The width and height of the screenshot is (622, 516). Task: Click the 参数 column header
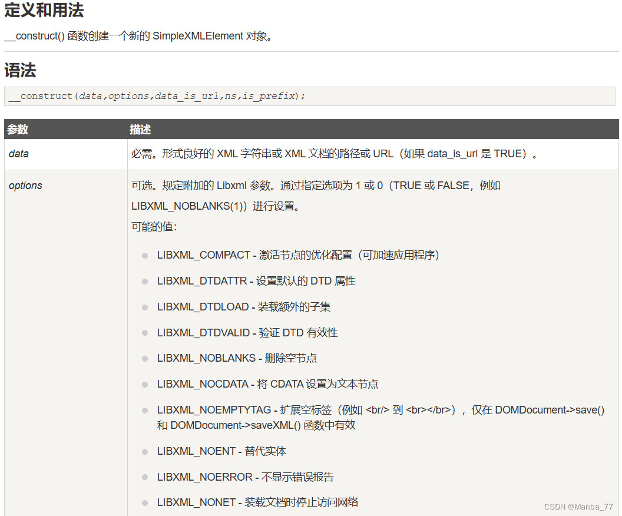18,130
